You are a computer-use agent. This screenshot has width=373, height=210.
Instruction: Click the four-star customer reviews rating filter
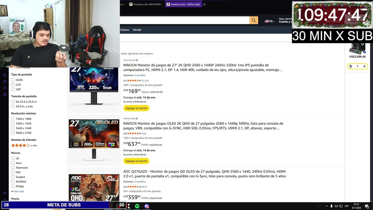click(x=20, y=145)
